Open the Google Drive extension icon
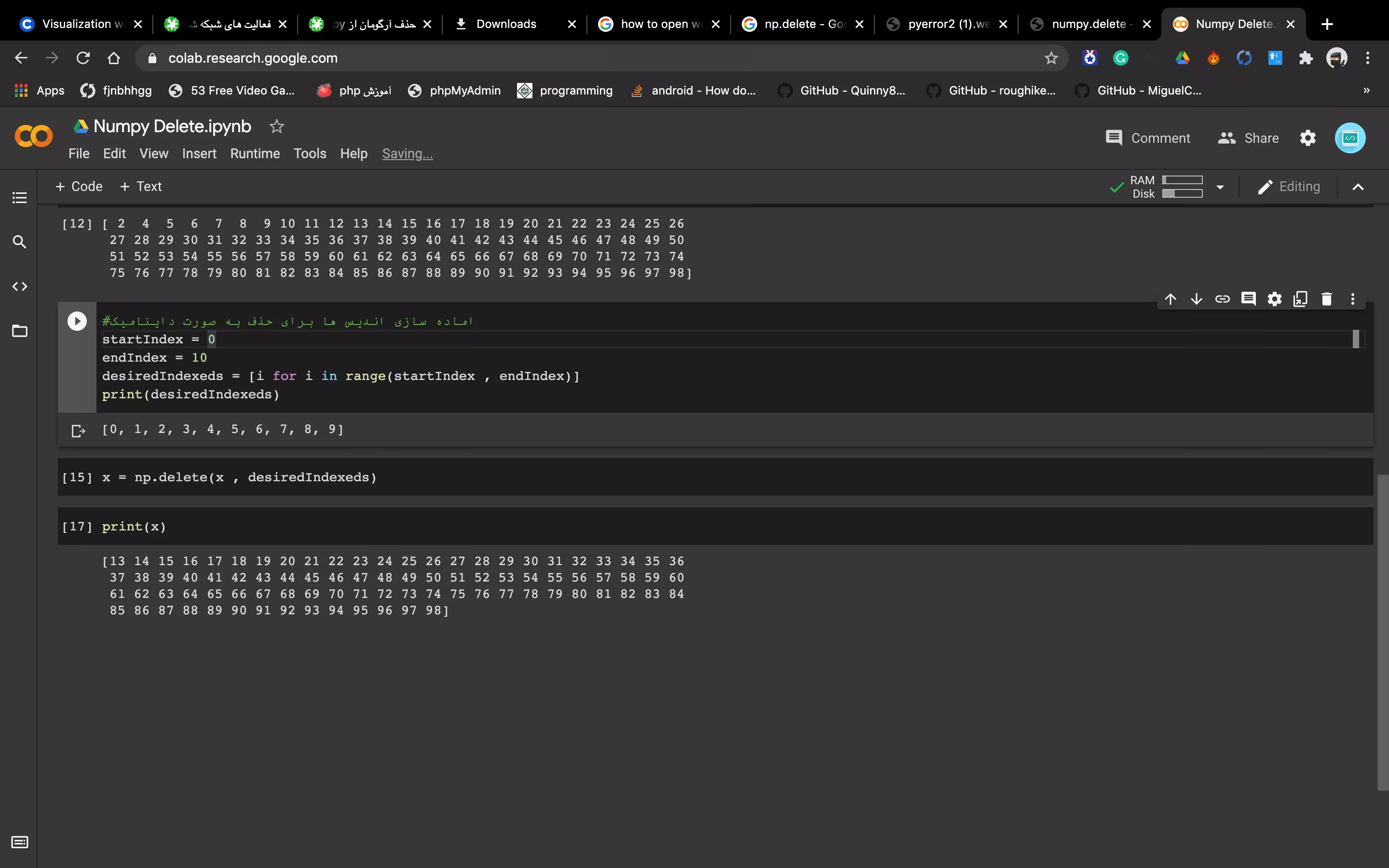Screen dimensions: 1389x868 1183,58
